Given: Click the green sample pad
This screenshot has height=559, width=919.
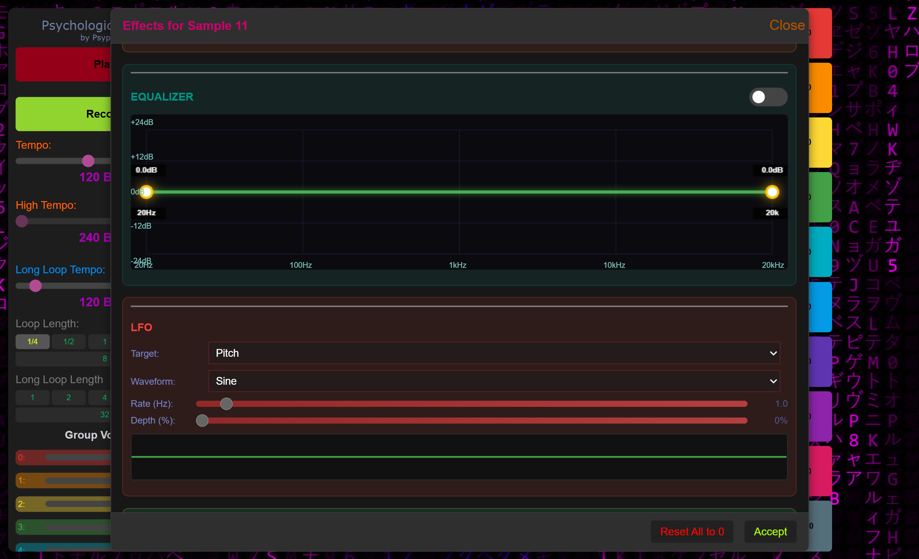Looking at the screenshot, I should point(821,197).
